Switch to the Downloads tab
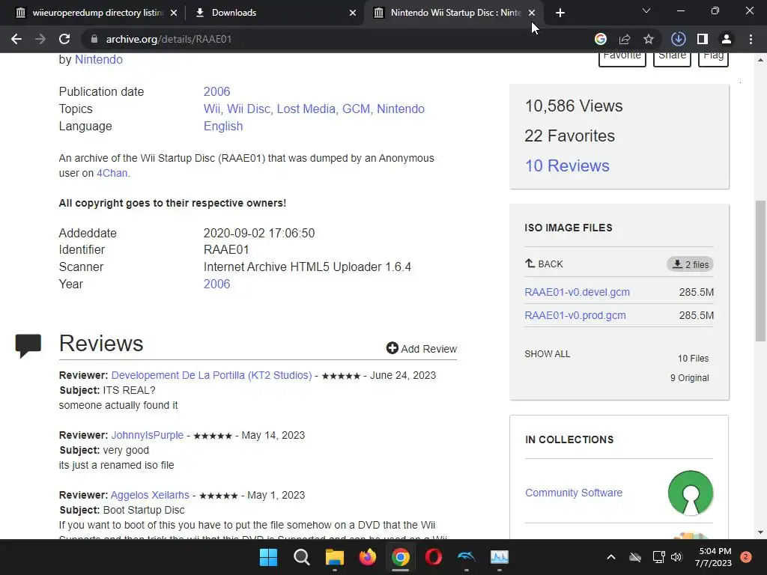Screen dimensions: 767x575 (x=274, y=13)
